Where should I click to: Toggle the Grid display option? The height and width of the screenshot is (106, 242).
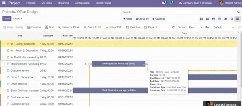click(x=49, y=27)
